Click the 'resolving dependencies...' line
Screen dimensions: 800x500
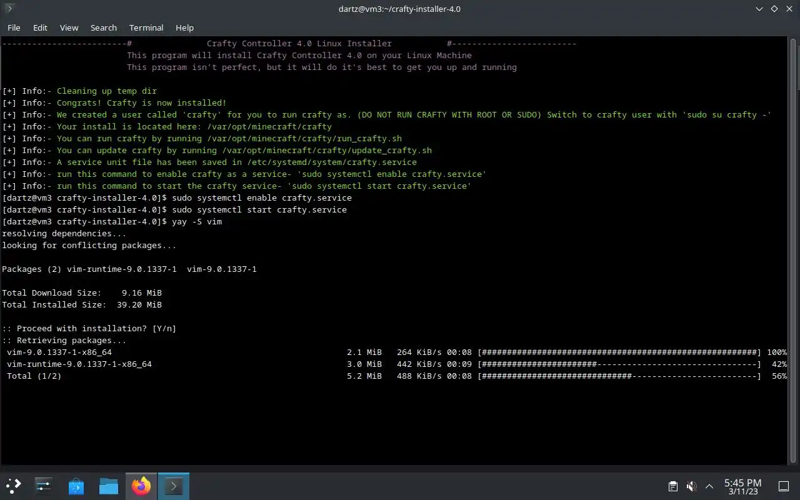tap(64, 233)
